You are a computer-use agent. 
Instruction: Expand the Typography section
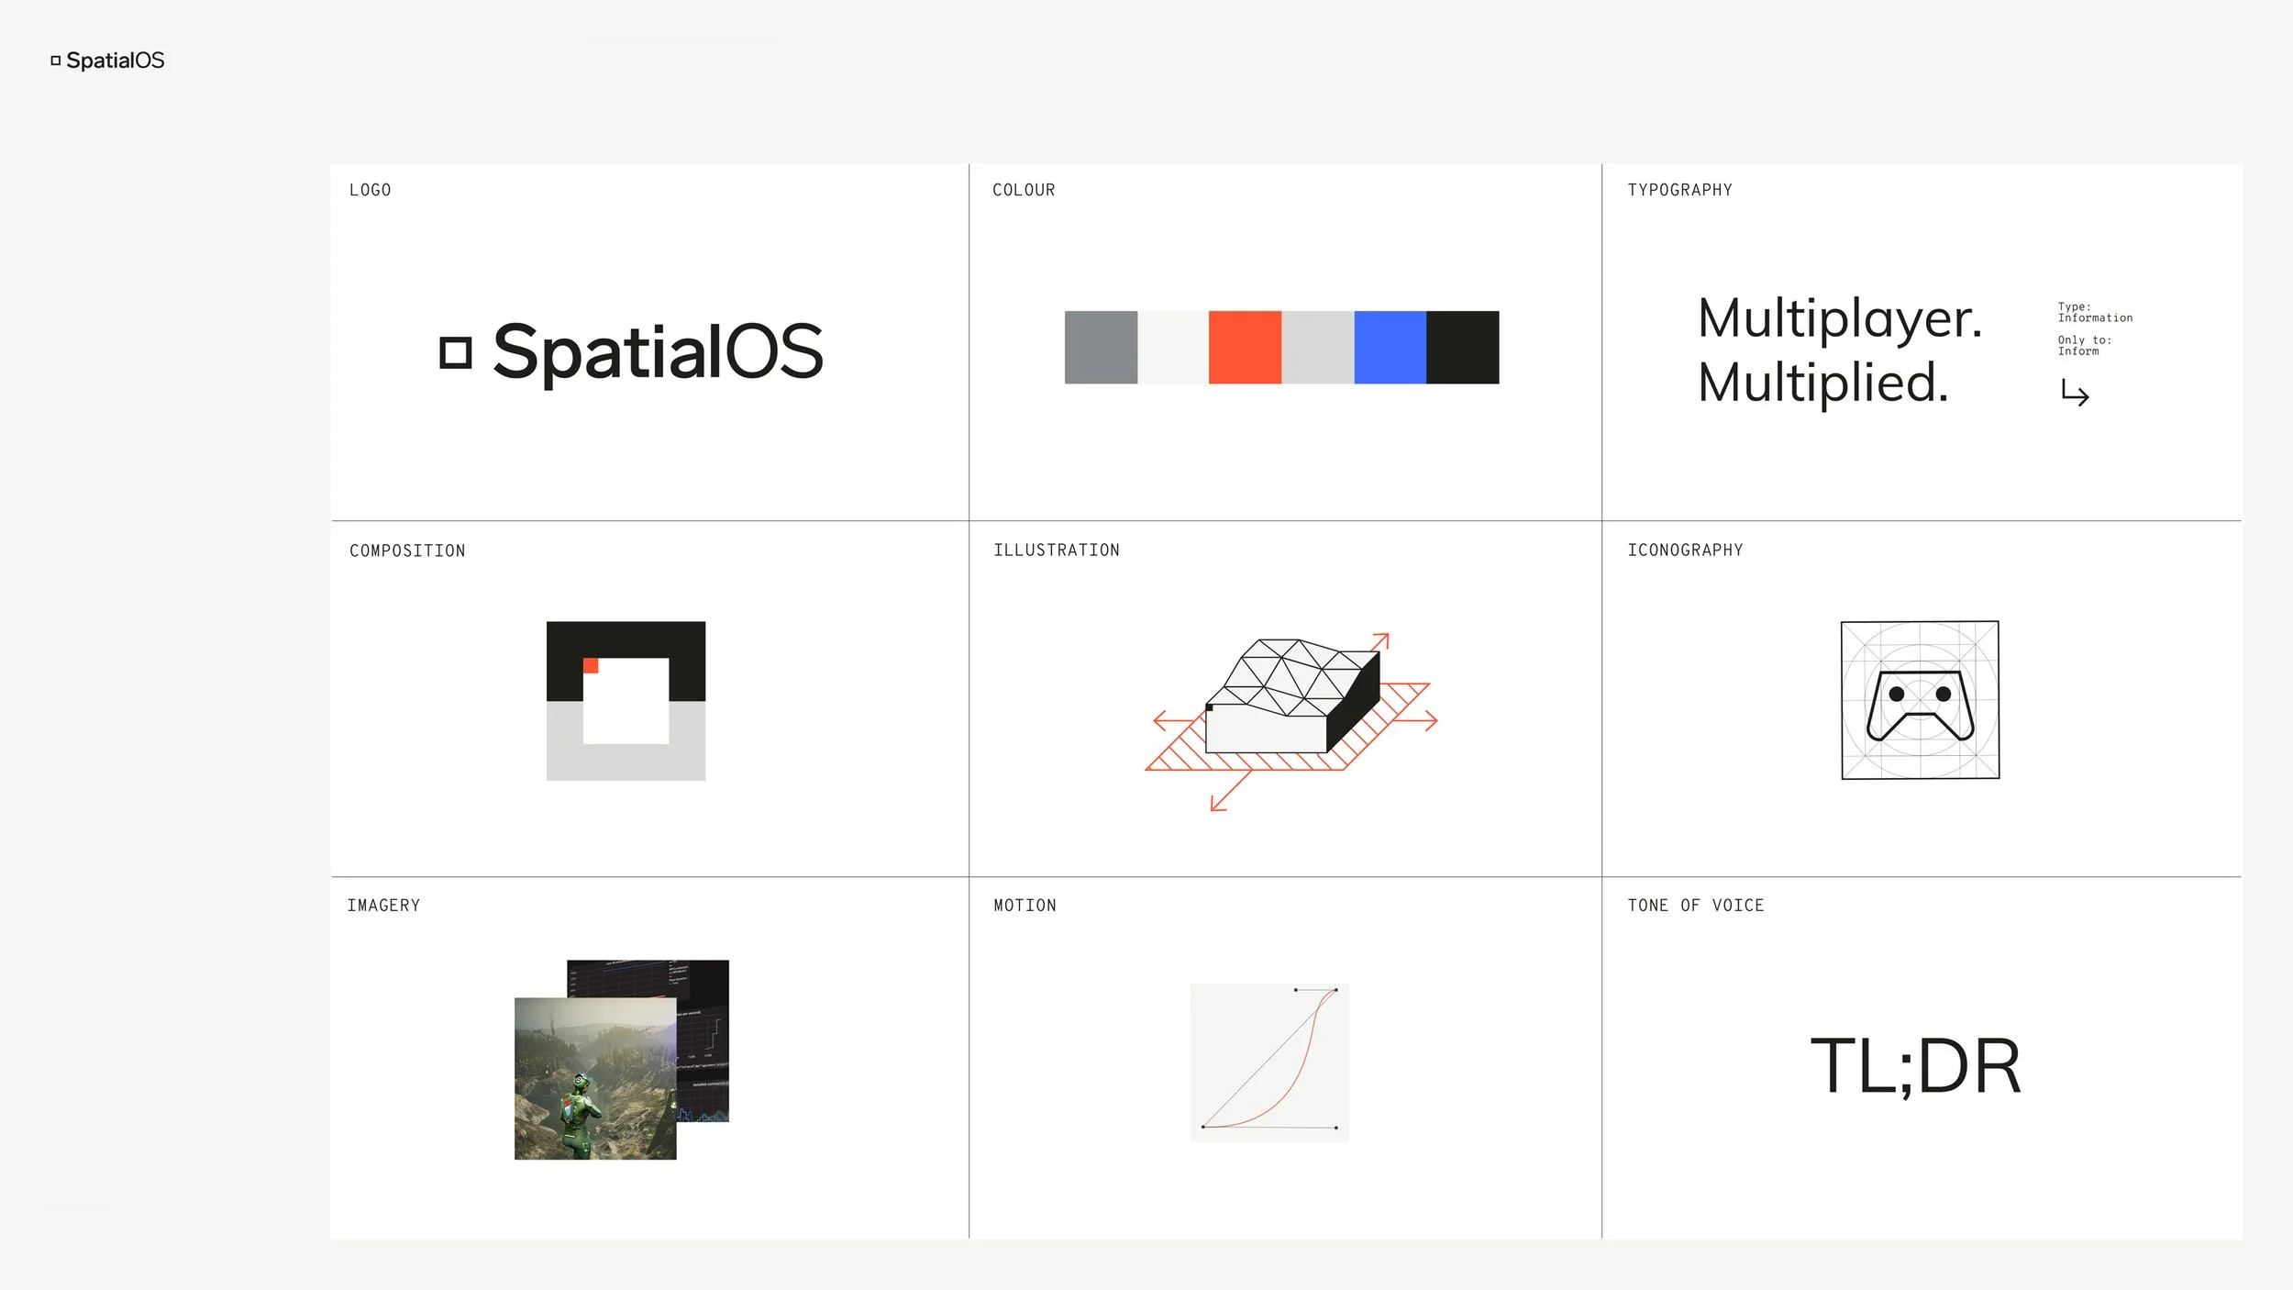pos(1679,190)
